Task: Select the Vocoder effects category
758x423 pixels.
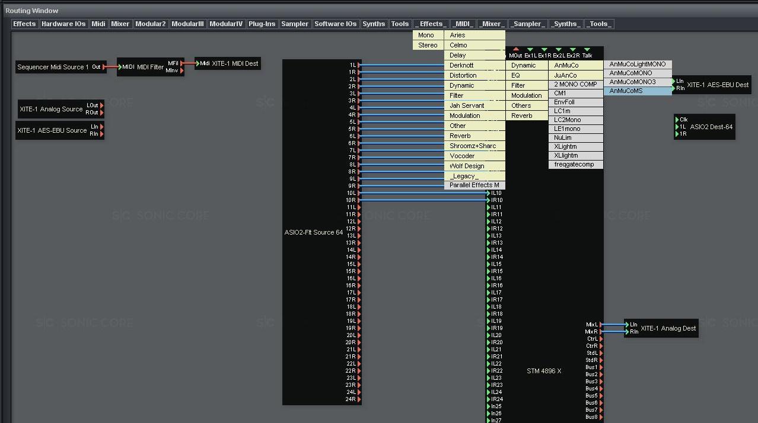Action: pos(462,156)
